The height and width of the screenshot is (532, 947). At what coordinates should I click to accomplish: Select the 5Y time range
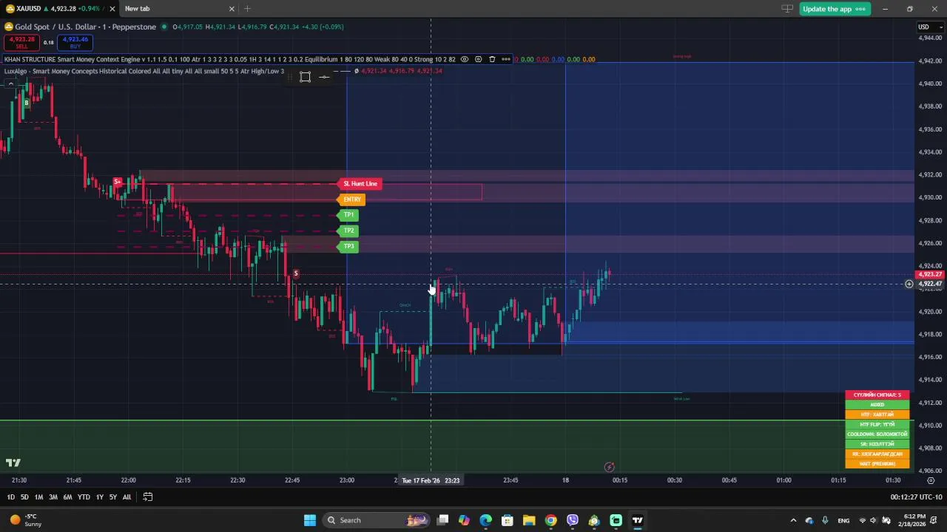coord(113,497)
